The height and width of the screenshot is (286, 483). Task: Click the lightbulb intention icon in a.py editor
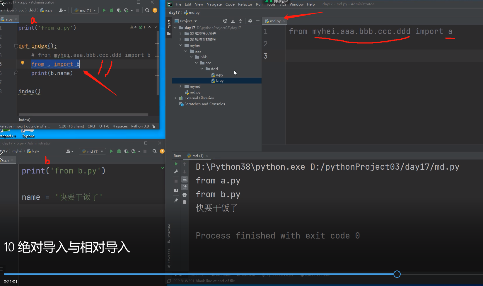[23, 63]
